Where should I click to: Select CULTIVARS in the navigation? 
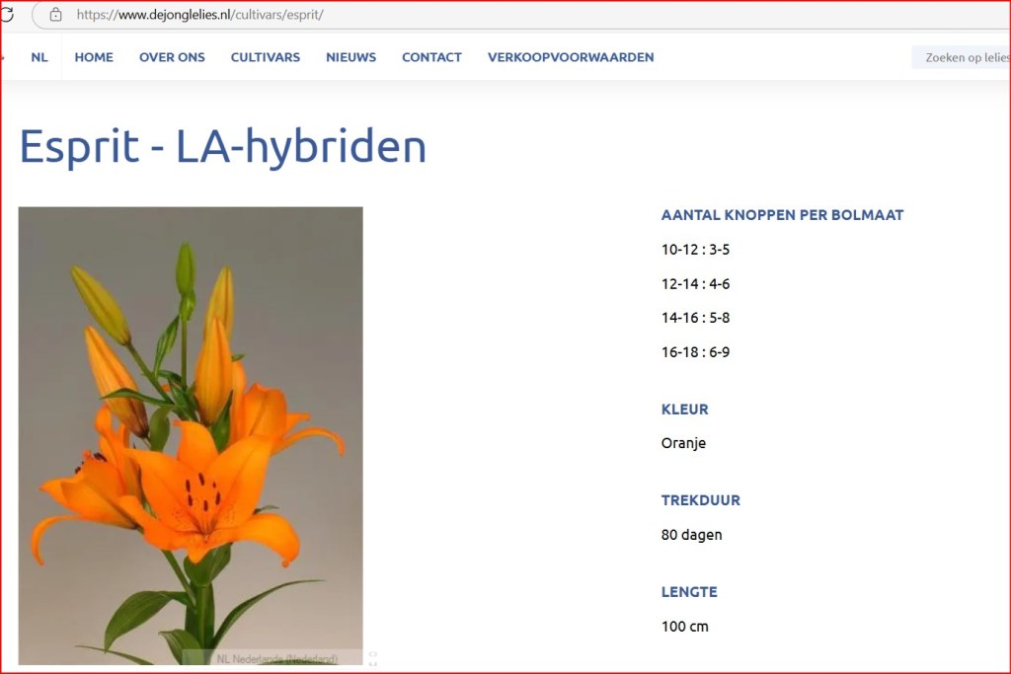[266, 57]
